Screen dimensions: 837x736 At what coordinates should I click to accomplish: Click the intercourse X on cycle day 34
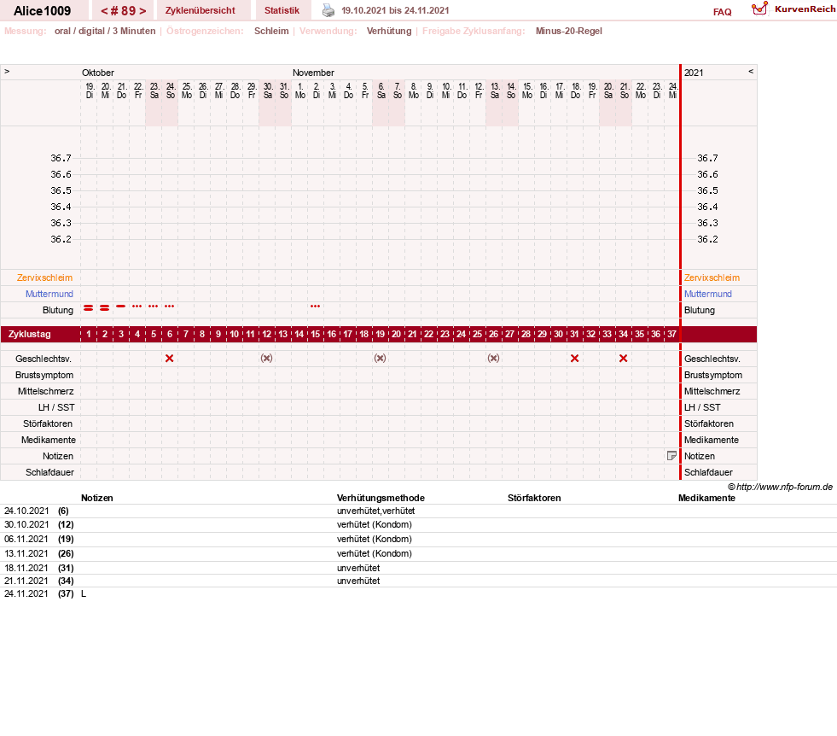(623, 359)
